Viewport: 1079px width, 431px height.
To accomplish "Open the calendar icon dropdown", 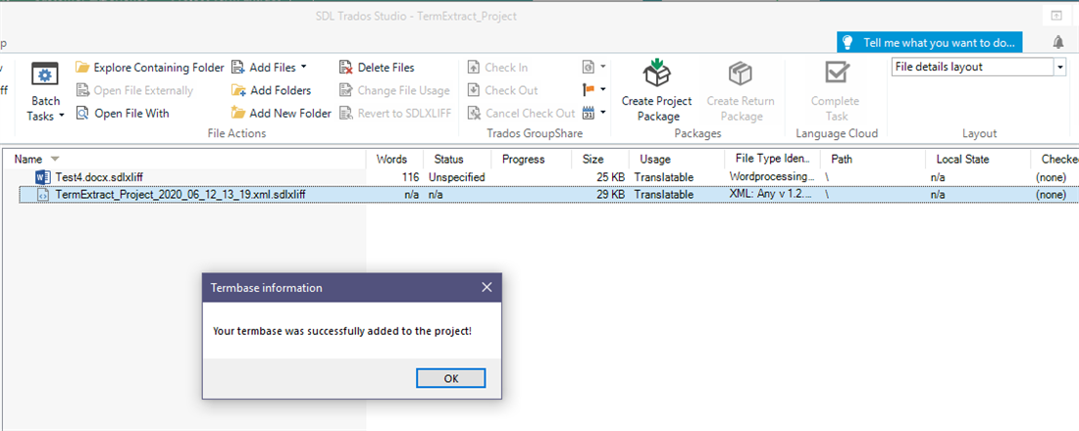I will [x=594, y=112].
